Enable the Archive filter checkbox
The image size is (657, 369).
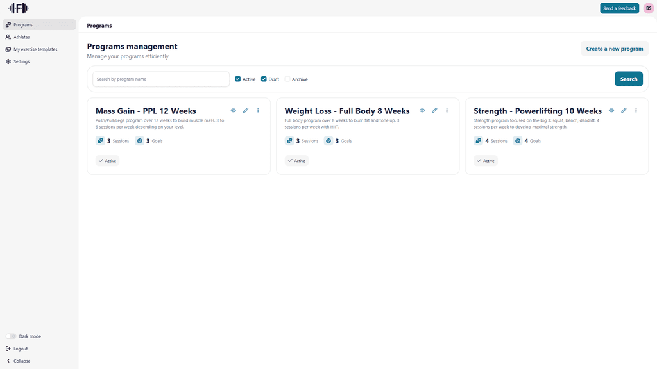pos(287,79)
